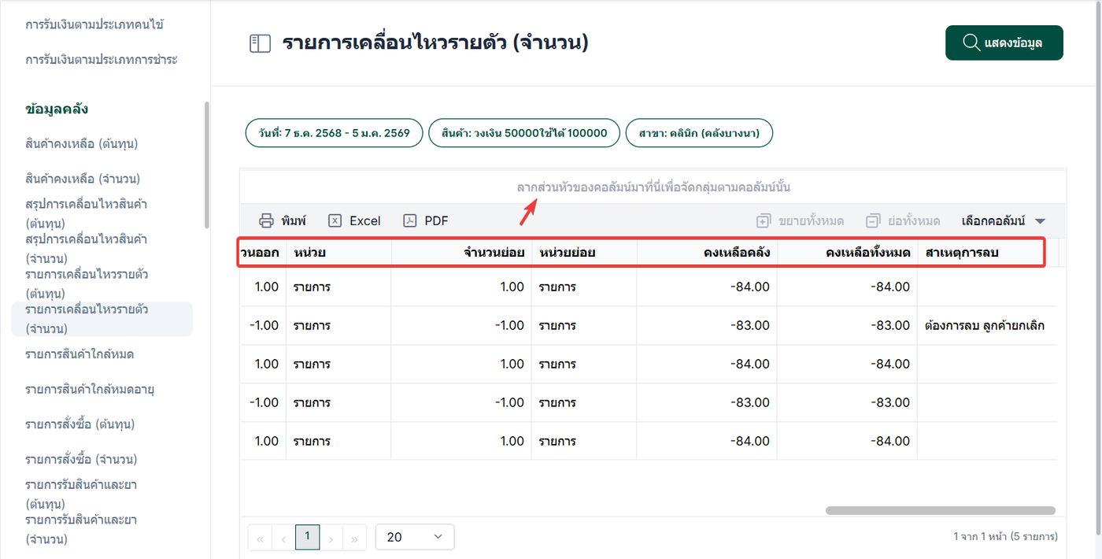The height and width of the screenshot is (559, 1102).
Task: Click the report layout icon beside the title
Action: 260,43
